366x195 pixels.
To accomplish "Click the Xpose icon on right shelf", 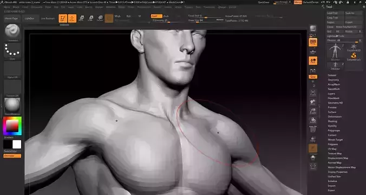I will click(313, 166).
